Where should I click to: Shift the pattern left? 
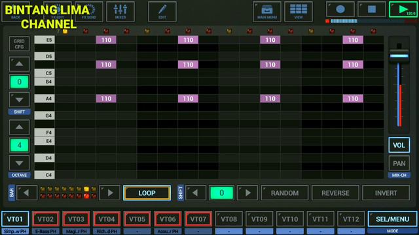pos(195,193)
